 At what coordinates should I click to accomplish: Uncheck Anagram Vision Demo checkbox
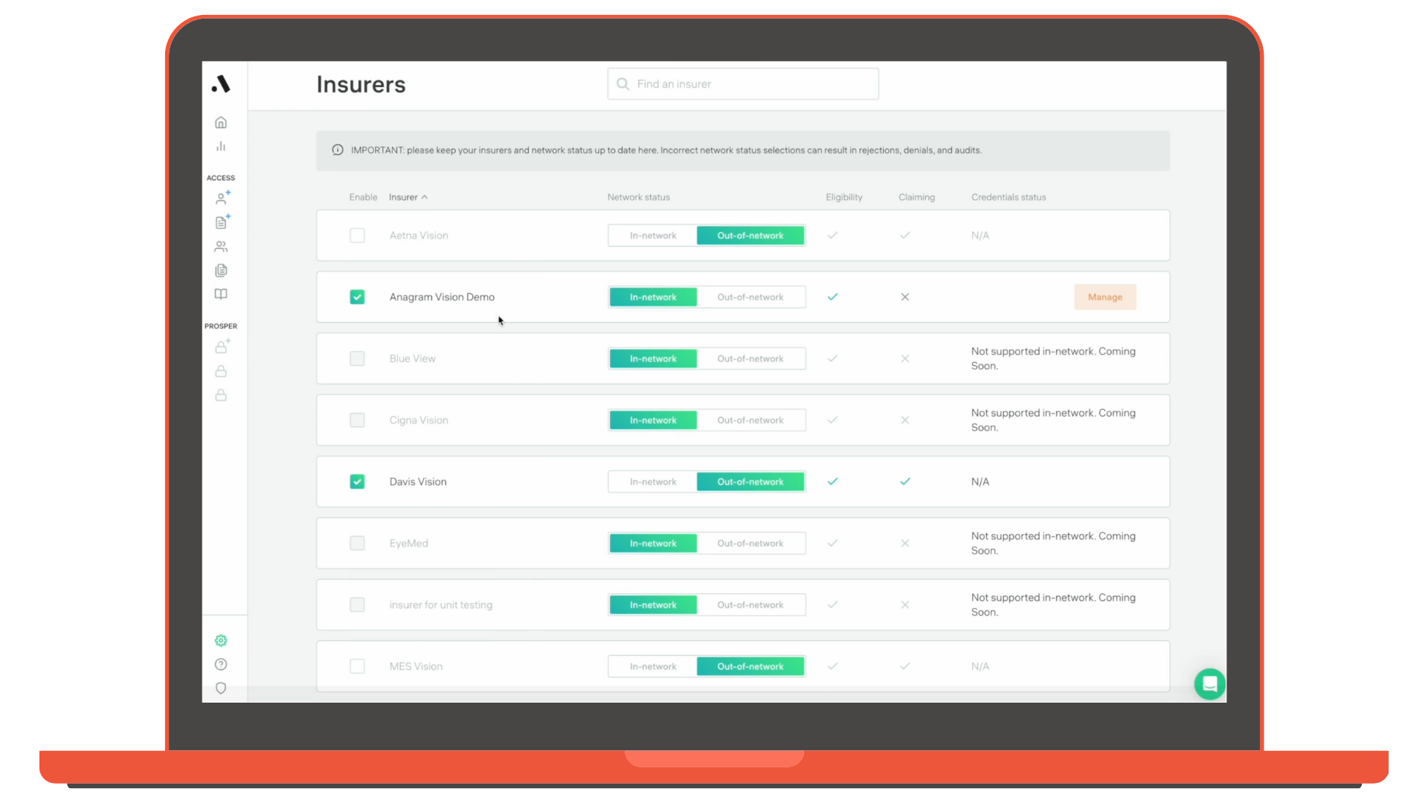[357, 297]
